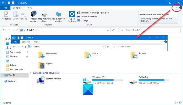Open the recent locations dropdown in the back window
The image size is (183, 105).
13,30
